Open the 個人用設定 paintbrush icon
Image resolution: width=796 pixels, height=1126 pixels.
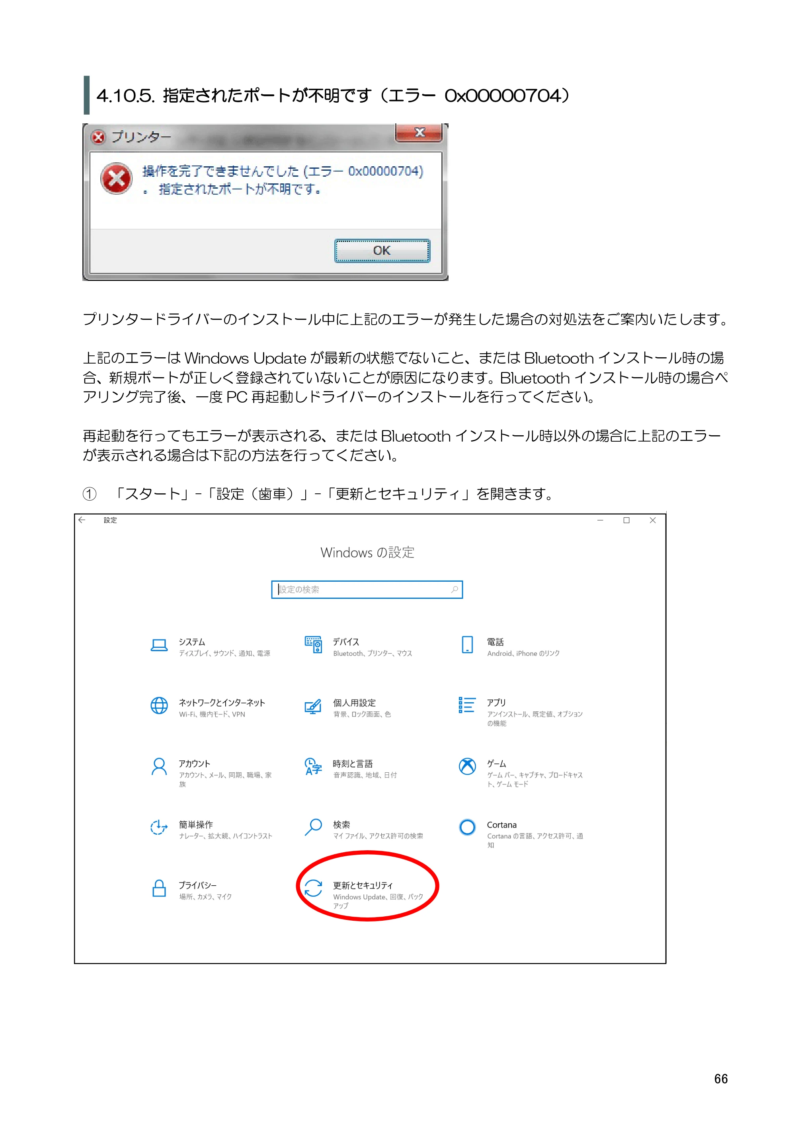click(313, 706)
